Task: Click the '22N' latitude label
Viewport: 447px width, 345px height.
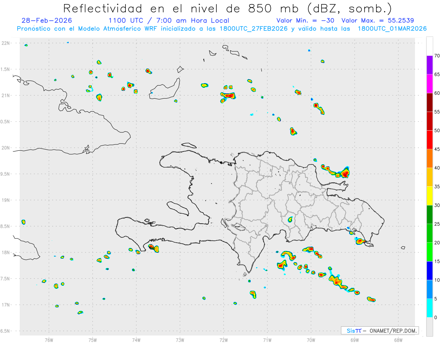Action: [x=6, y=43]
